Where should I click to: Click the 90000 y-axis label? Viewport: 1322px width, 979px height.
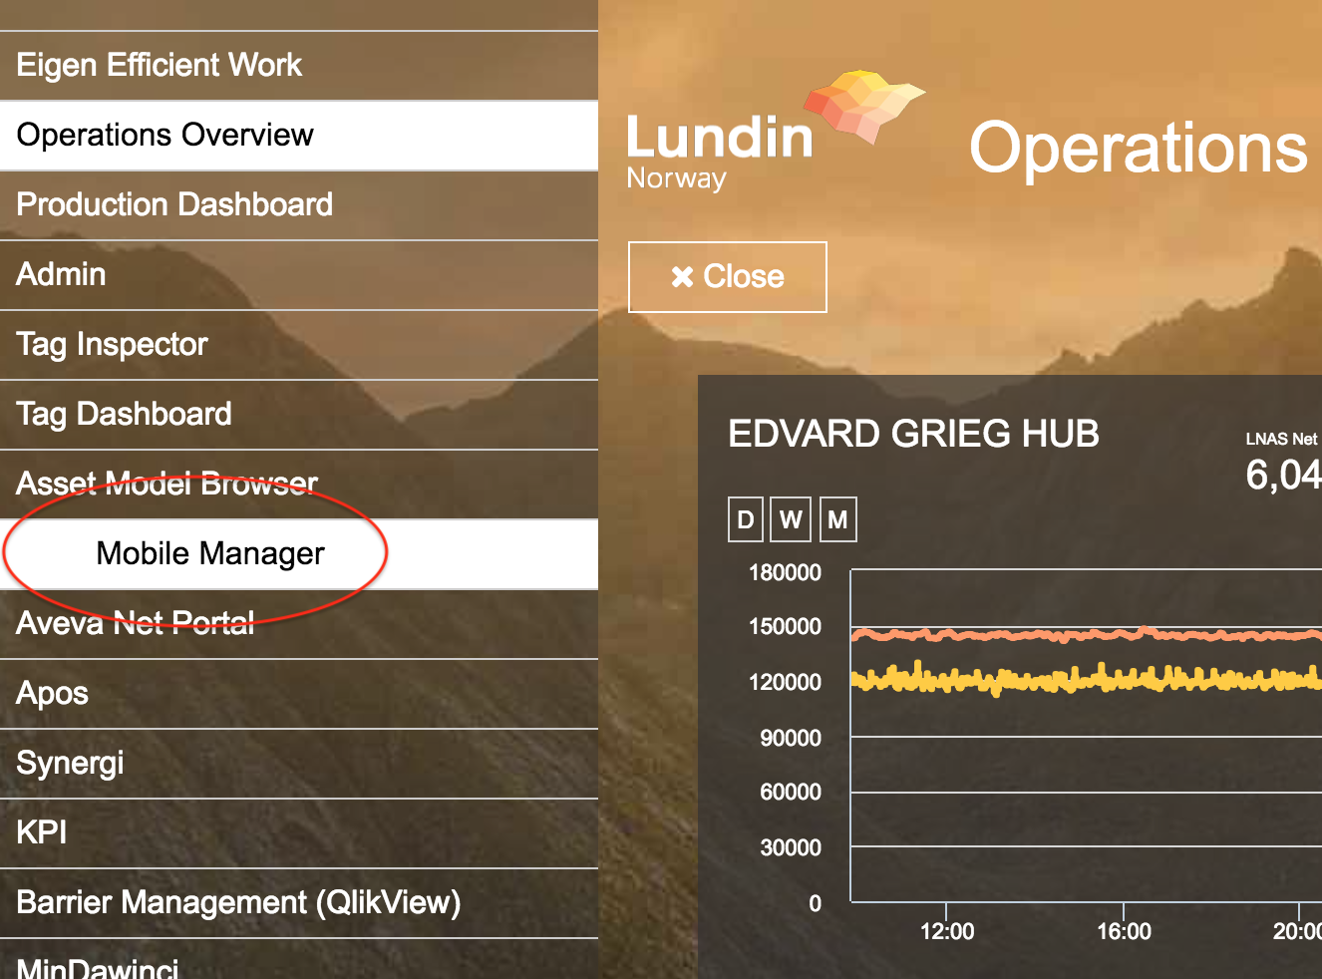pos(791,739)
